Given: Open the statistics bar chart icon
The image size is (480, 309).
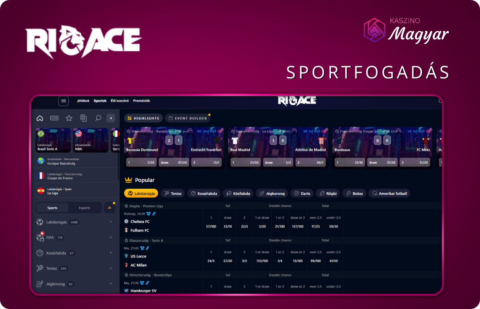Looking at the screenshot, I should click(109, 207).
